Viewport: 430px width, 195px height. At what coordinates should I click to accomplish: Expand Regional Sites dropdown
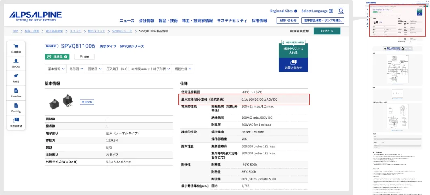[x=283, y=11]
